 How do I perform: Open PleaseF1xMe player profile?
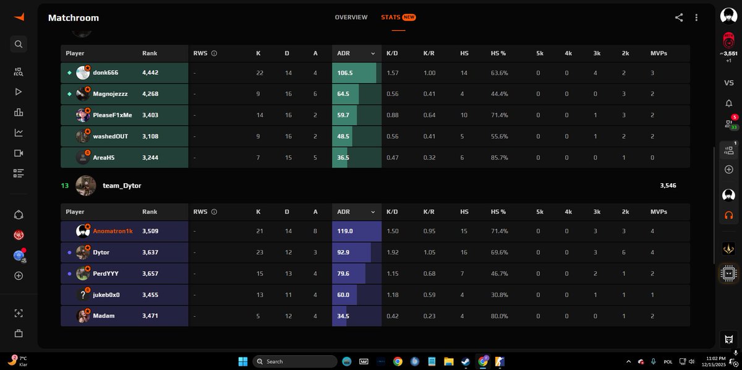coord(113,115)
